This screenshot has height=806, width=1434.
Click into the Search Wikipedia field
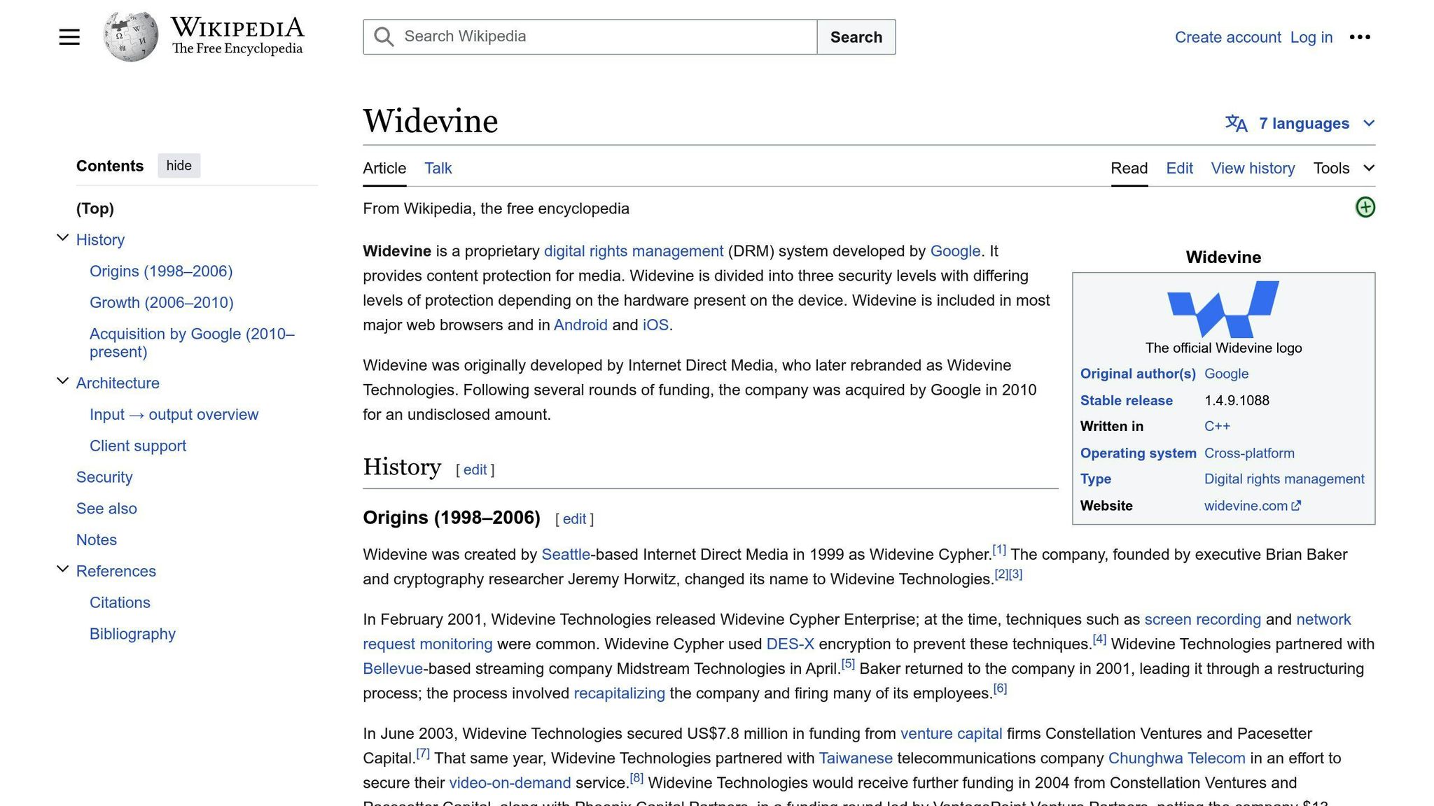[x=602, y=37]
